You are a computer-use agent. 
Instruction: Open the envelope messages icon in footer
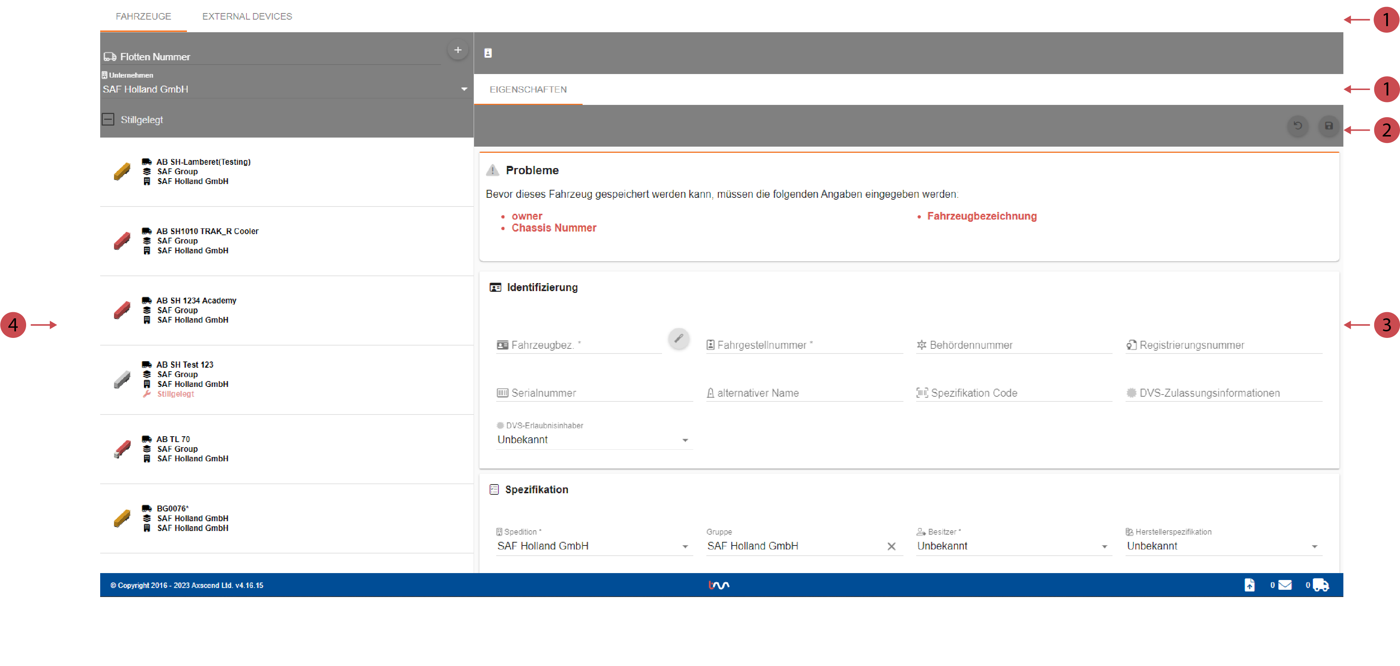(x=1285, y=585)
